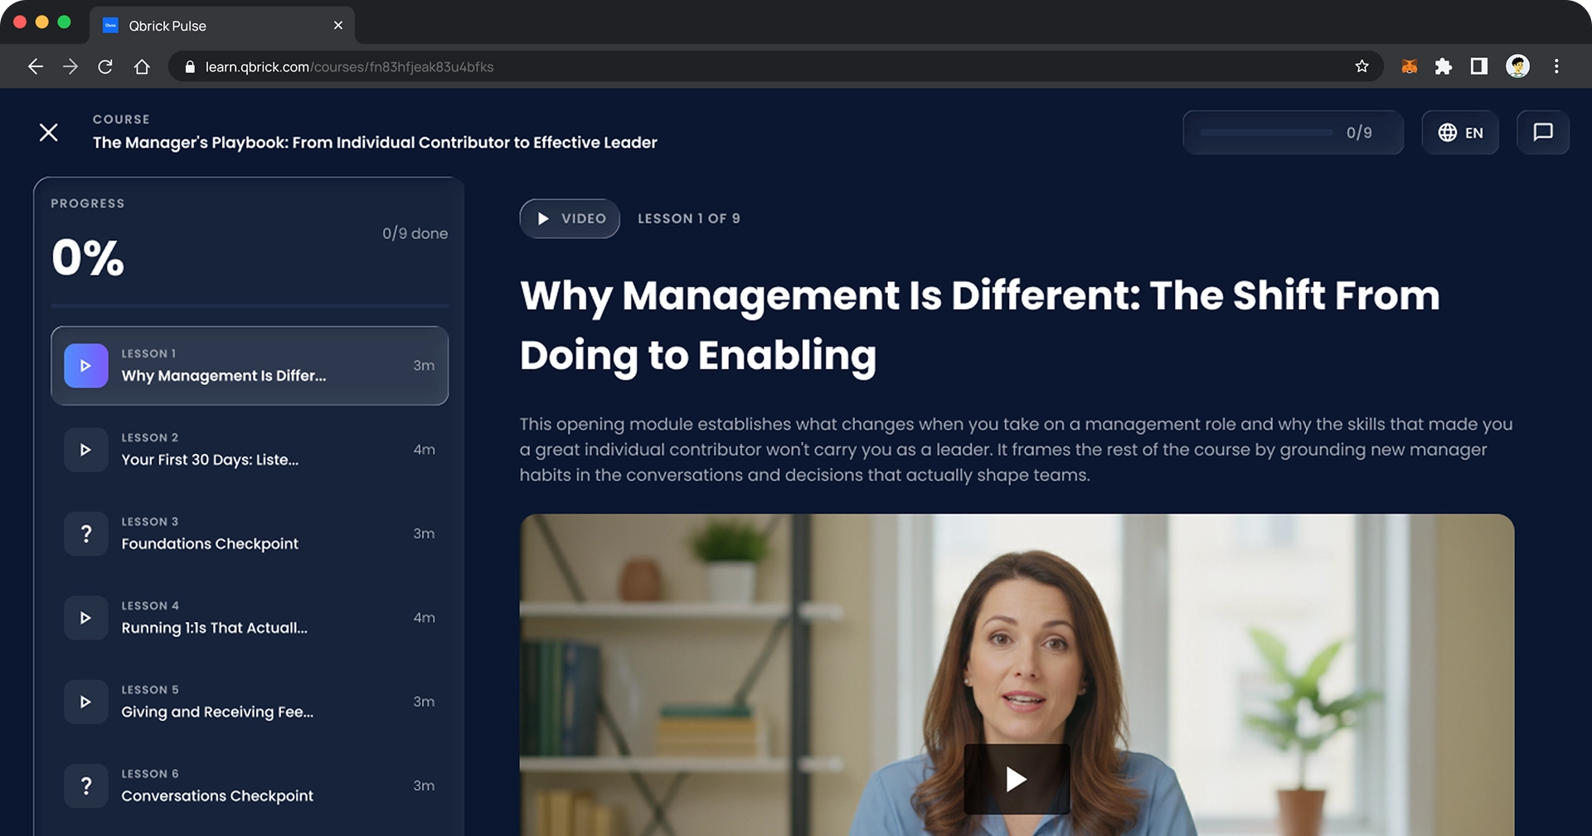Open the MetaMask fox extension

[1409, 66]
